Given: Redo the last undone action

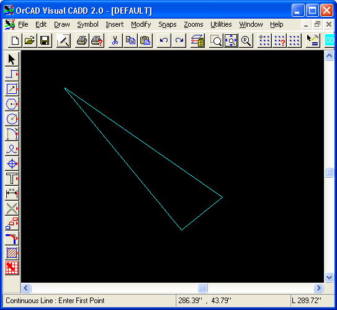Looking at the screenshot, I should pos(179,40).
